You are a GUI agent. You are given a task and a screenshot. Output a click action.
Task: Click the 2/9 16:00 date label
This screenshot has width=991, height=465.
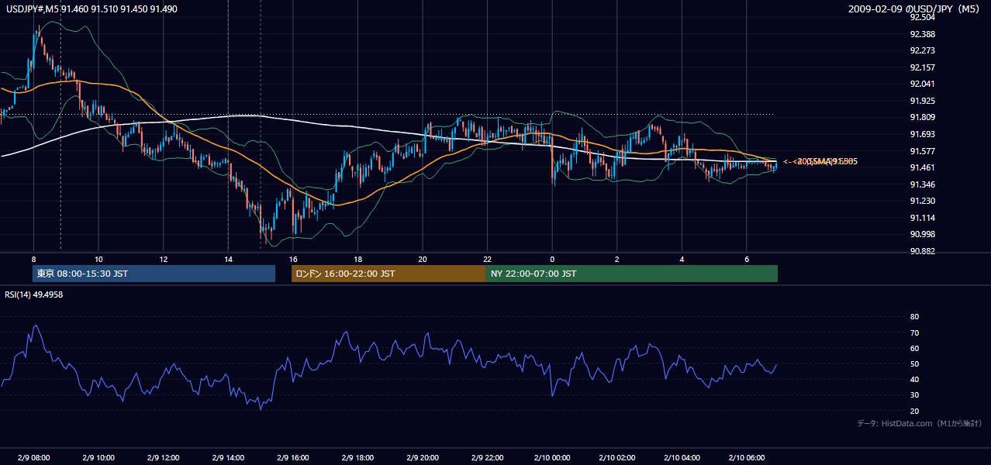point(293,458)
